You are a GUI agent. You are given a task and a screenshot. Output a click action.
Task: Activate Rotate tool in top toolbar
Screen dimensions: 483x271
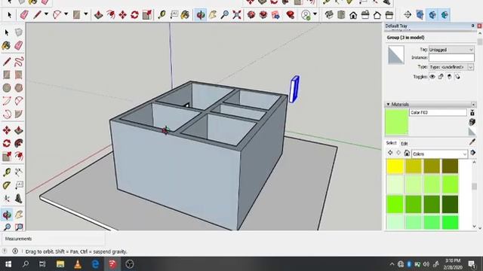coord(134,15)
